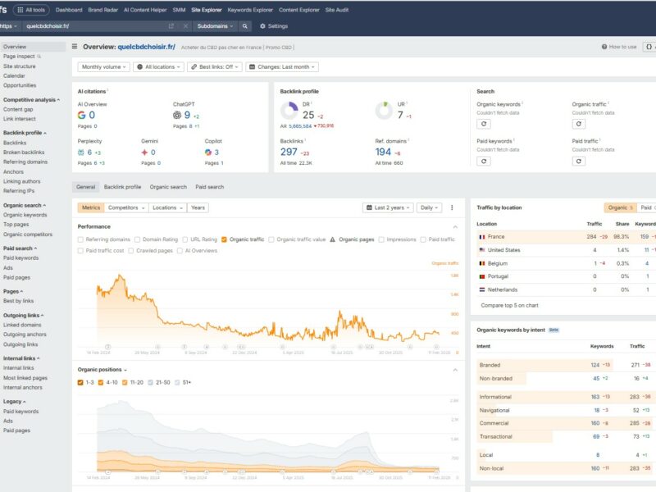The height and width of the screenshot is (492, 656).
Task: Select the Organic toggle in Traffic by location
Action: [x=620, y=207]
